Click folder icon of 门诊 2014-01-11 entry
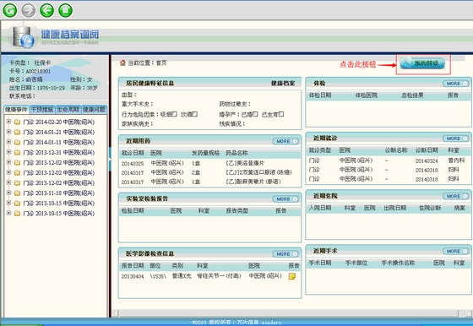473x326 pixels. coord(17,143)
